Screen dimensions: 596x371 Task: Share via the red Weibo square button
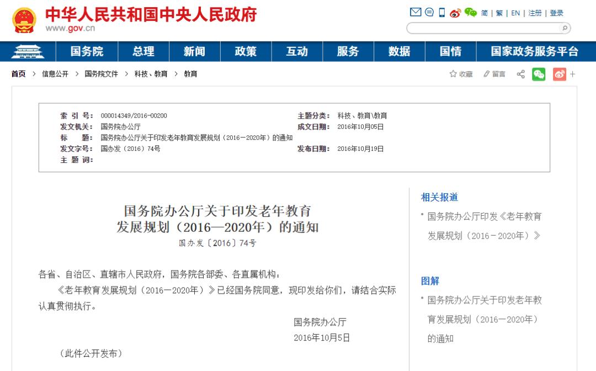[559, 74]
